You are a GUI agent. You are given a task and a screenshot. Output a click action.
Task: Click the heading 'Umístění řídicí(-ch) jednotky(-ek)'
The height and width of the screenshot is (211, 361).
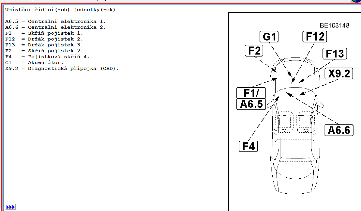pos(60,10)
